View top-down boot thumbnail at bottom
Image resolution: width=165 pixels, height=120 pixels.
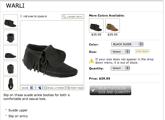(10, 84)
